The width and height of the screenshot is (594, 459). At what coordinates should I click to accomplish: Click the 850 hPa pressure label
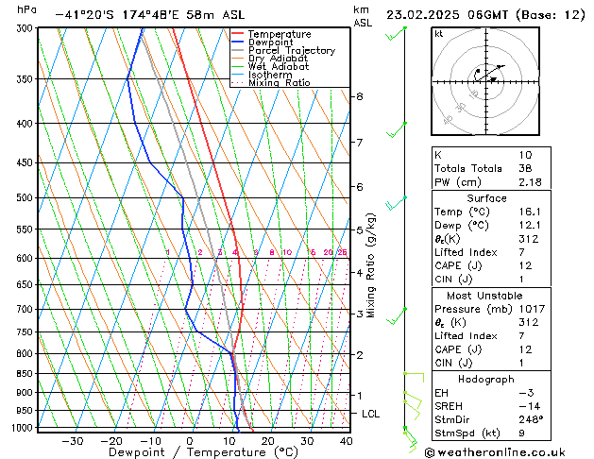(25, 374)
